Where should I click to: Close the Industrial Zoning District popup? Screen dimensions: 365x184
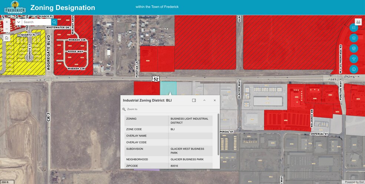coord(214,100)
